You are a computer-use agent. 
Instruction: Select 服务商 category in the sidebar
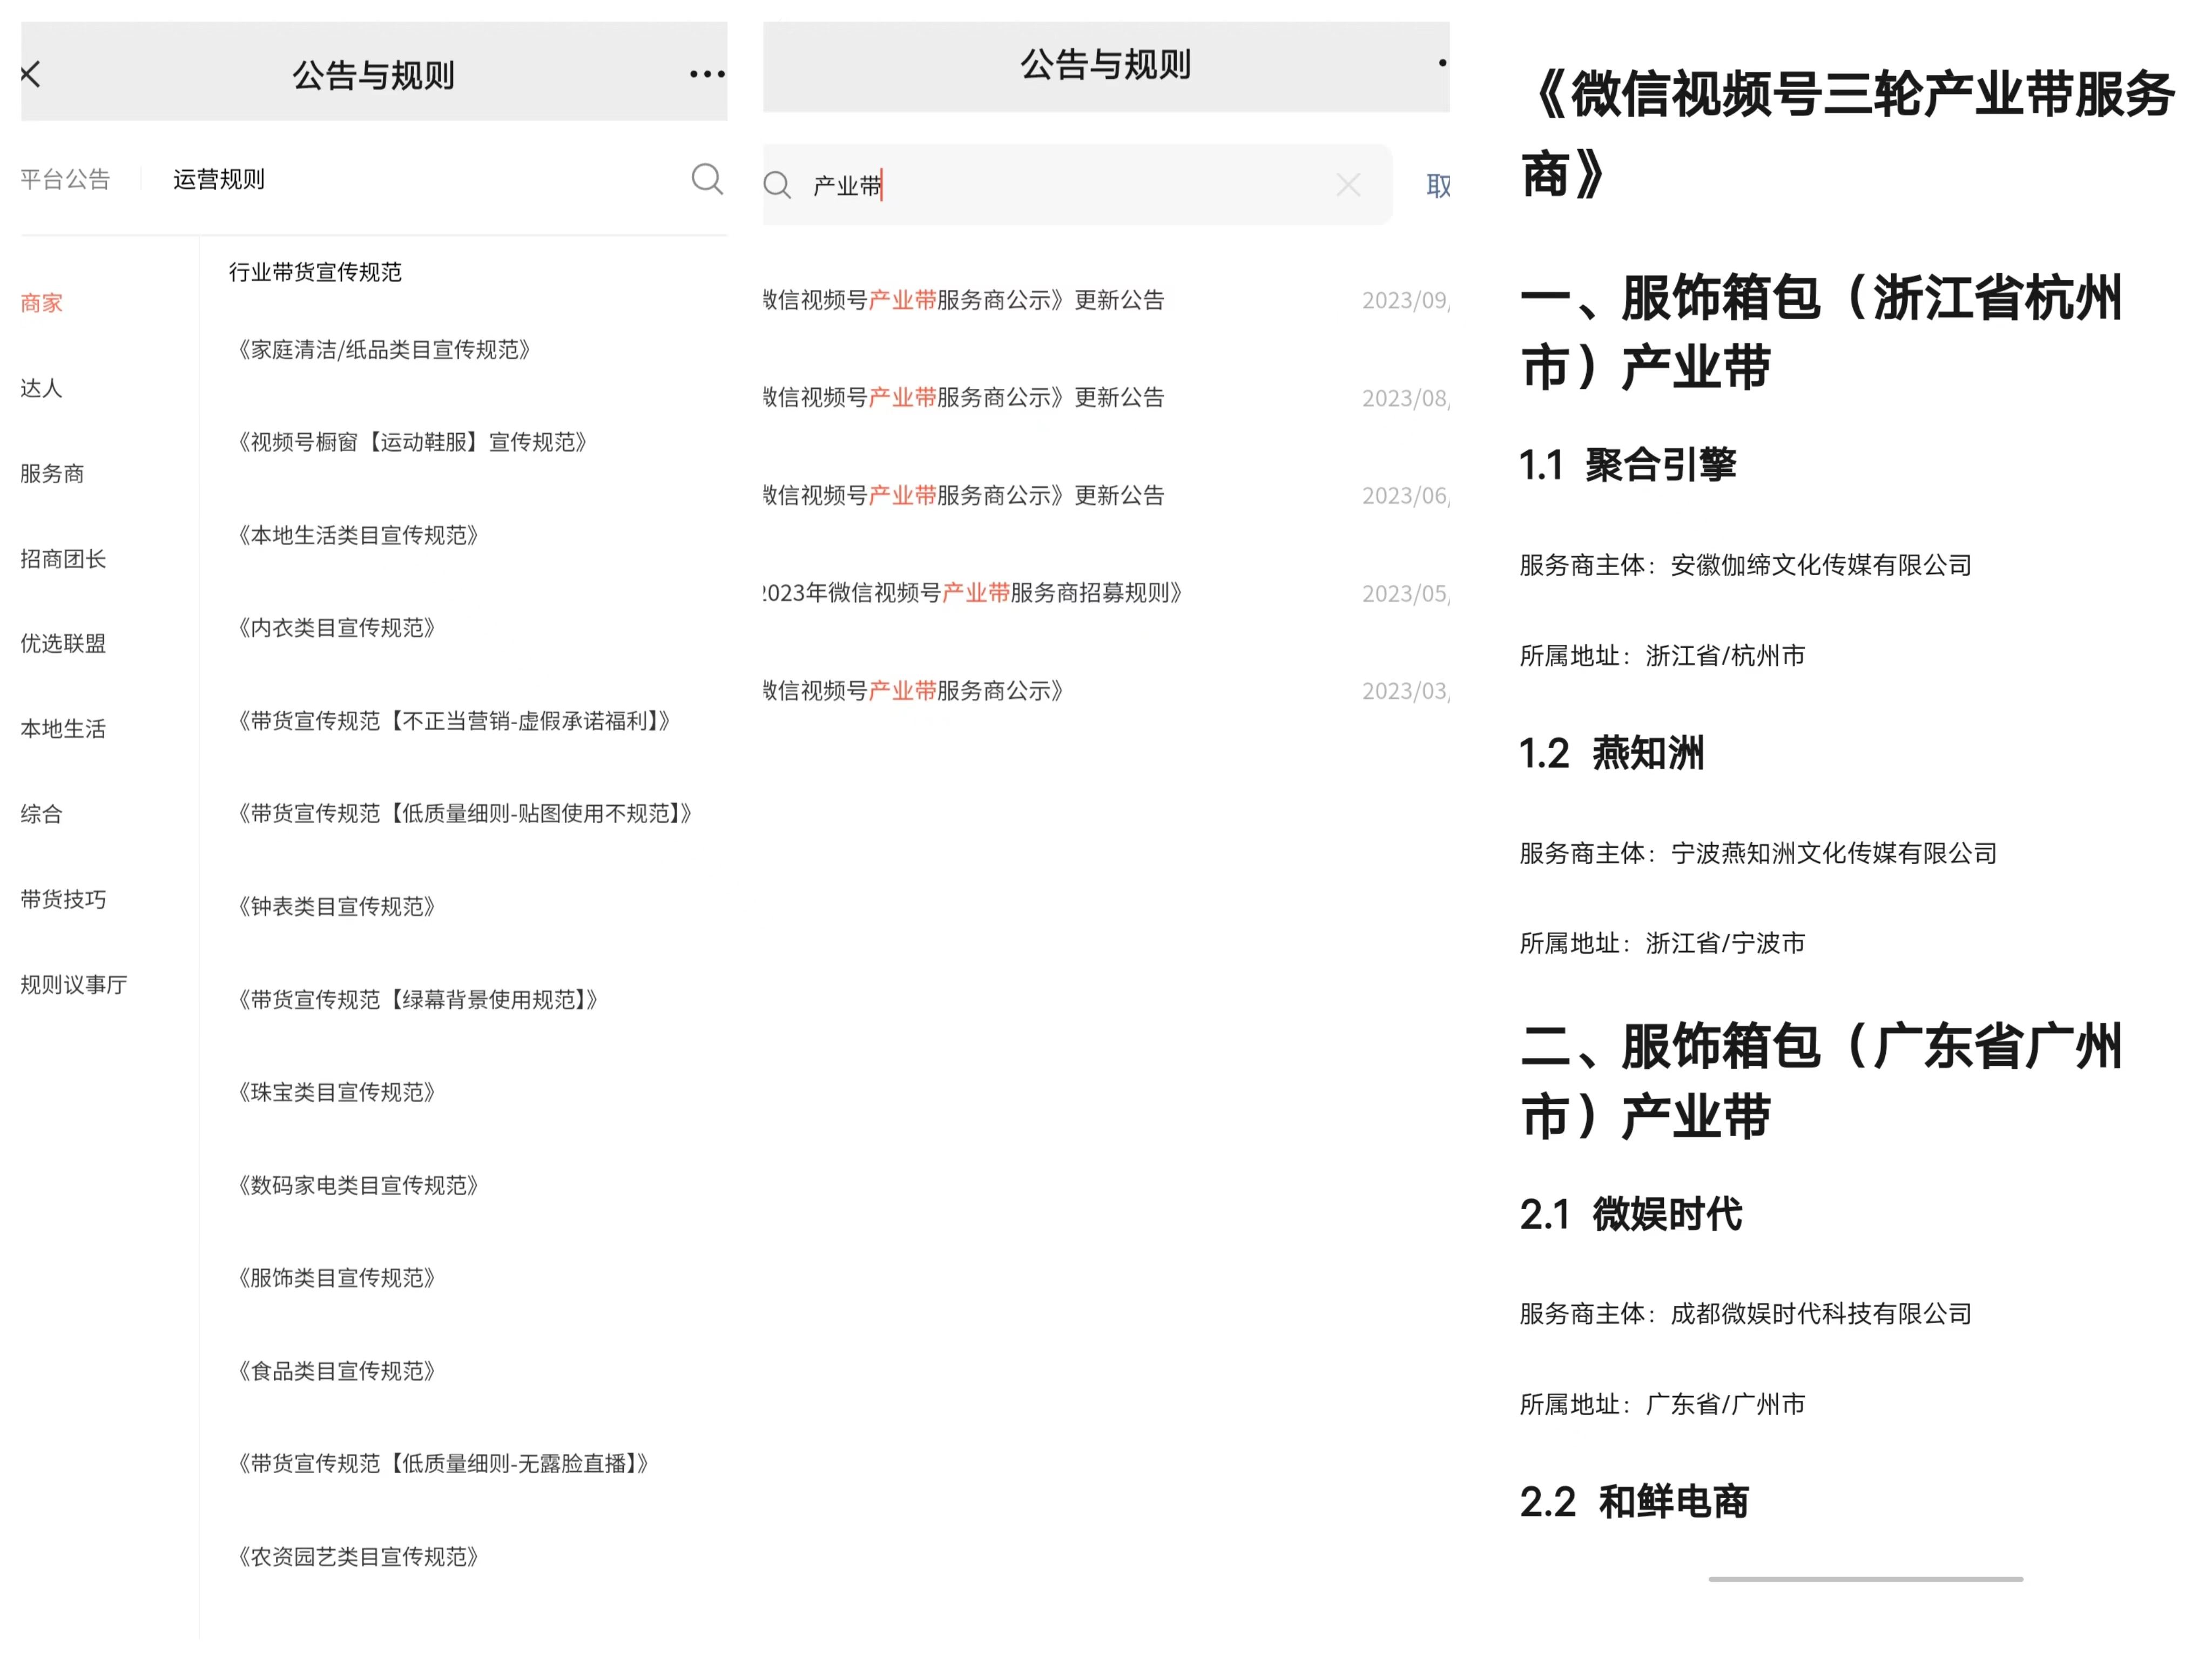click(52, 473)
